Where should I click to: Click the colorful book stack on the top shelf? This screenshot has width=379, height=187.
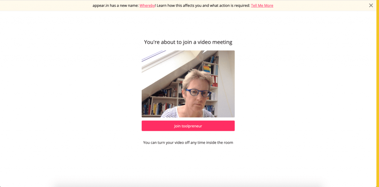click(207, 69)
